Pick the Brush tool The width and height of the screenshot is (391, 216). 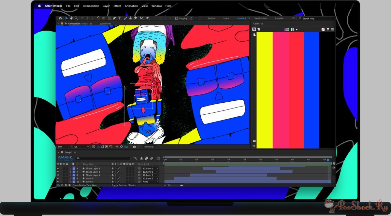pos(125,18)
